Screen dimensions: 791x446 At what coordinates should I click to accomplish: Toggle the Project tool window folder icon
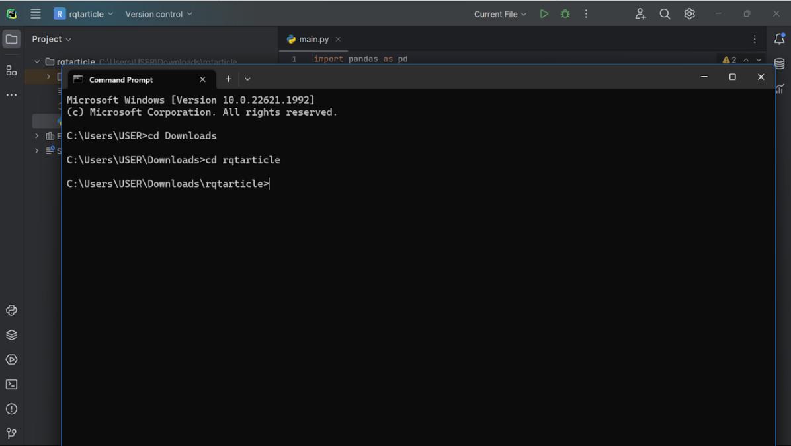[x=11, y=40]
